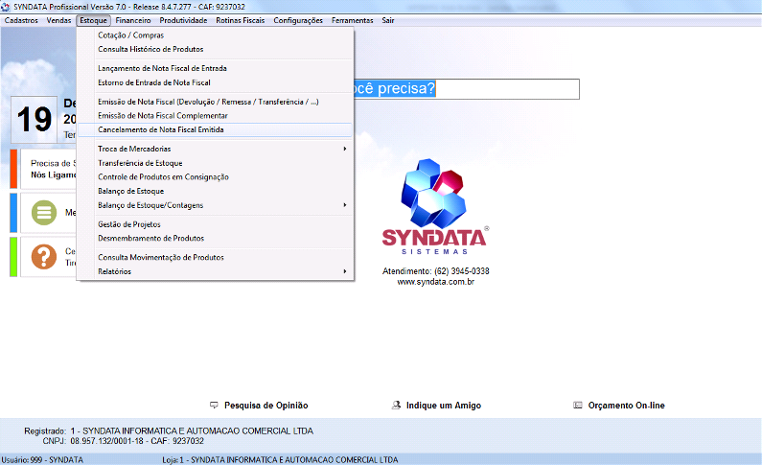
Task: Click the 'Precisa de' Nós Ligamos card
Action: point(43,169)
